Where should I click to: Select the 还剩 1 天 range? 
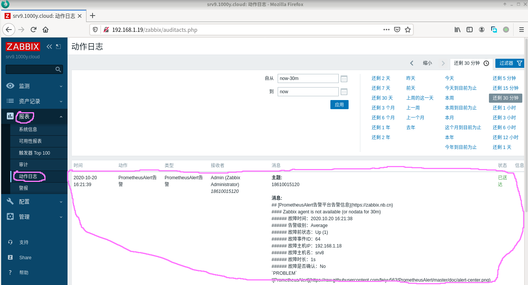pos(502,147)
